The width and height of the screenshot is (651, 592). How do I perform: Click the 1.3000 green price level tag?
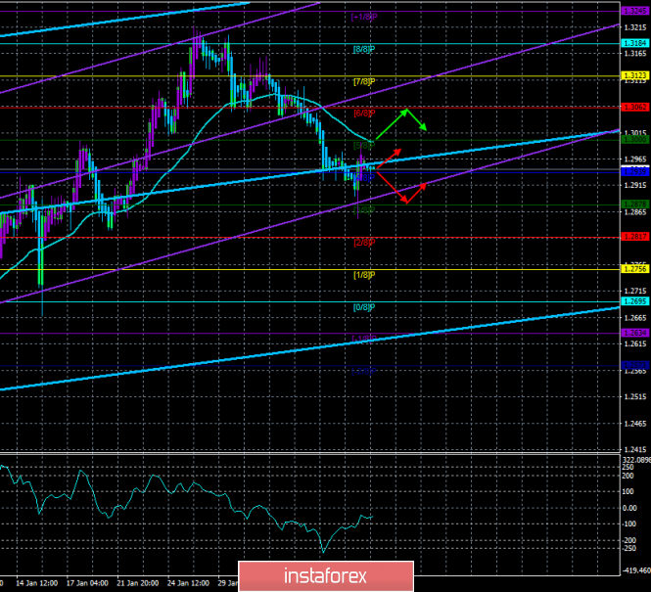pyautogui.click(x=634, y=139)
